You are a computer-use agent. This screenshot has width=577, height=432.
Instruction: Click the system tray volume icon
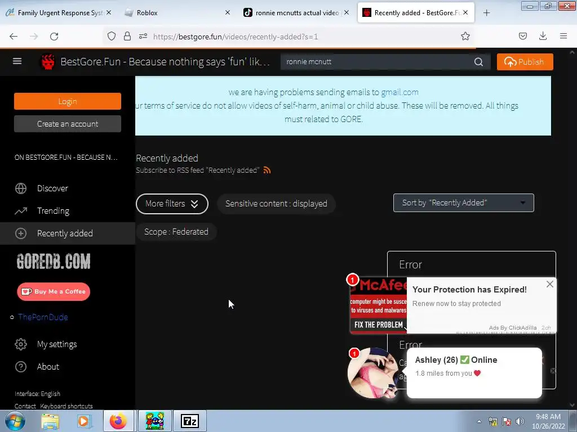click(x=520, y=421)
